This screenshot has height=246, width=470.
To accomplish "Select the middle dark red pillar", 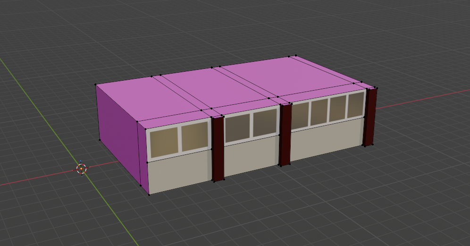I will click(285, 135).
